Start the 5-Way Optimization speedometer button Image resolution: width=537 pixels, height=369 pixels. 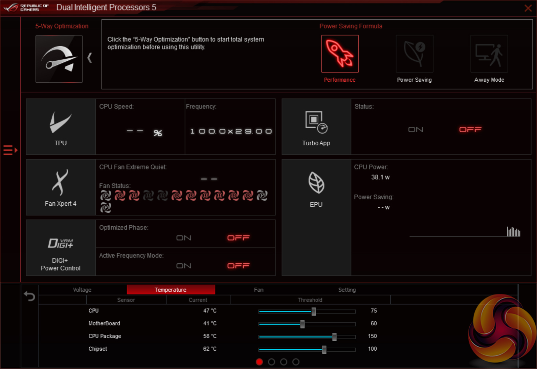point(59,59)
